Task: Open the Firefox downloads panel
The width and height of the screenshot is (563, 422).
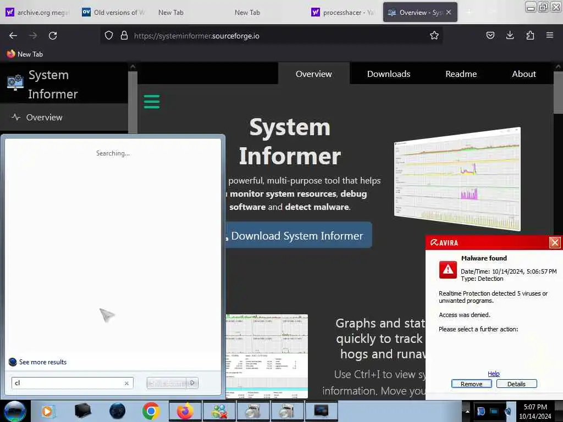Action: [510, 35]
